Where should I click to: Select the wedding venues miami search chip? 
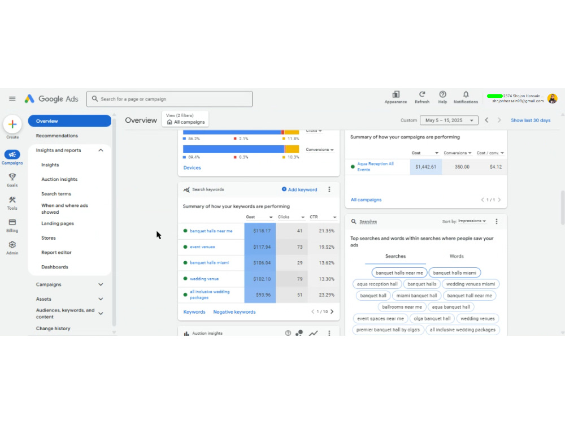click(x=471, y=284)
